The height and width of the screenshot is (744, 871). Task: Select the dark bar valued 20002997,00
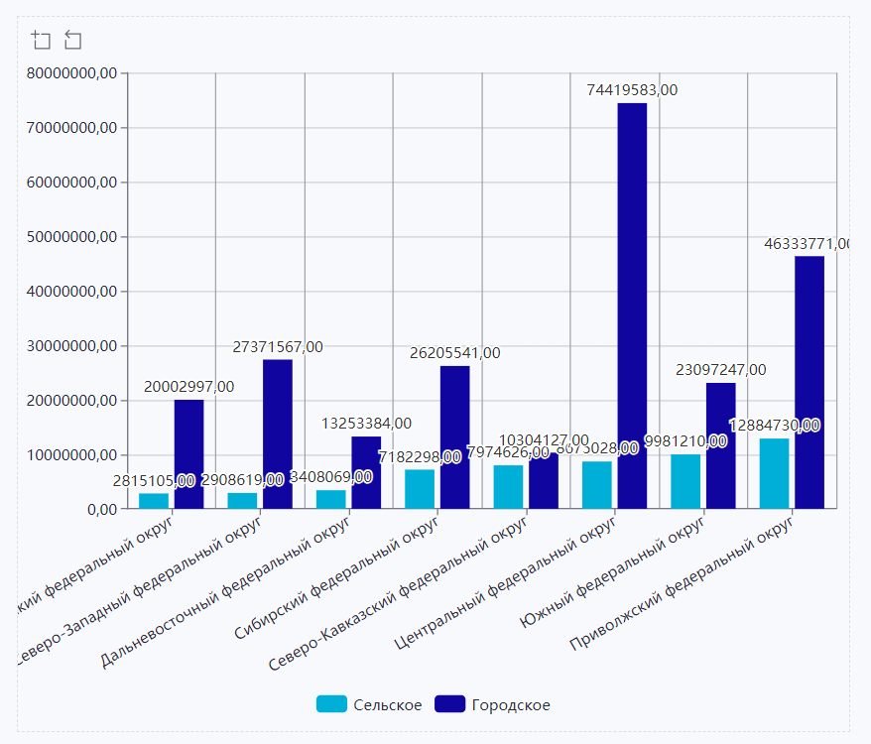click(x=188, y=453)
